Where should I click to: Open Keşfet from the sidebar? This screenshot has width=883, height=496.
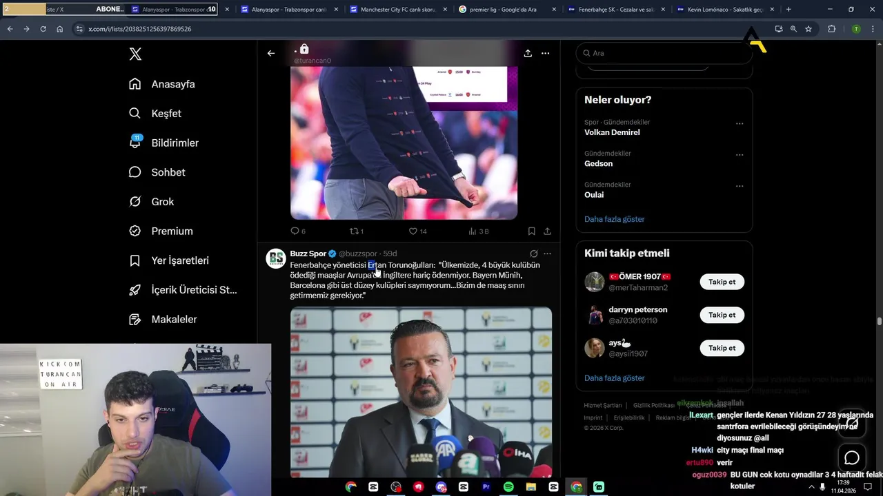point(155,114)
